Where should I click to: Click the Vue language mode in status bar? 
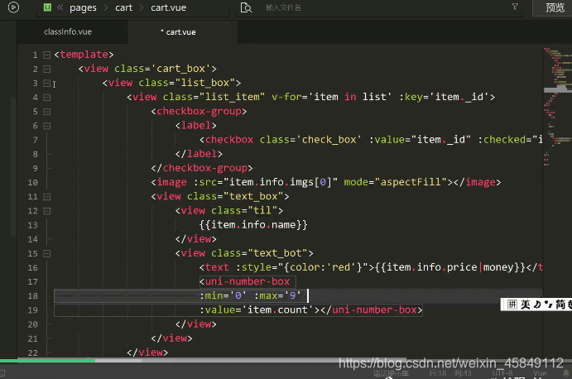[540, 373]
